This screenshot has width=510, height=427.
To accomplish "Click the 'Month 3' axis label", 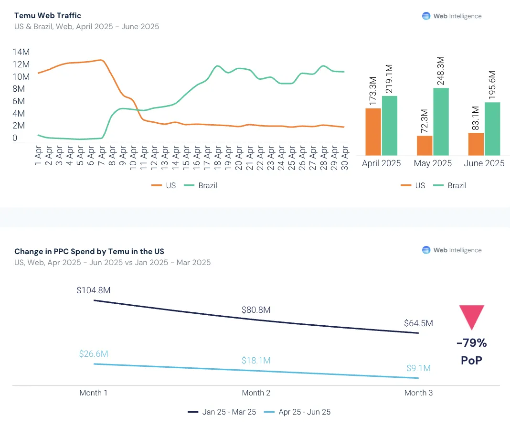I will click(x=419, y=393).
